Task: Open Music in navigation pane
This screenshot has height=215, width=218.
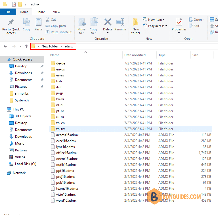Action: click(x=20, y=143)
